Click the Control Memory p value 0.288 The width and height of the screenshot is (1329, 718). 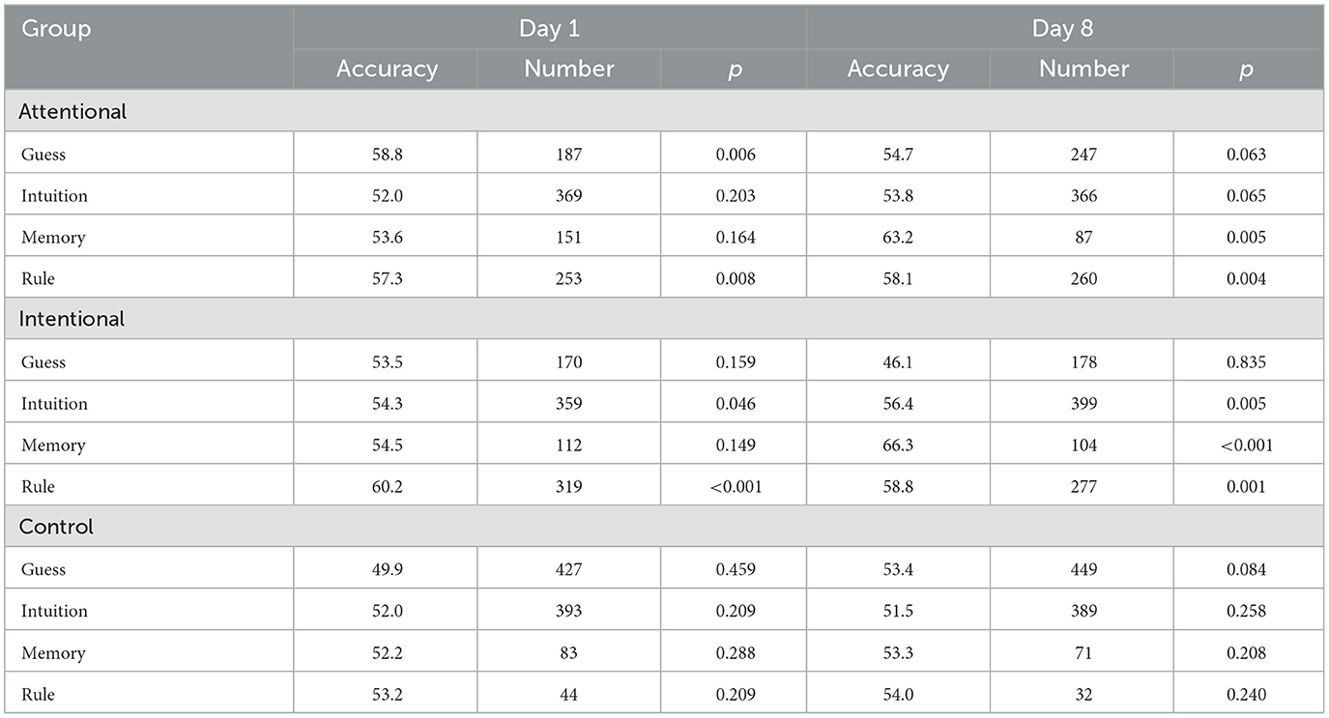coord(735,652)
